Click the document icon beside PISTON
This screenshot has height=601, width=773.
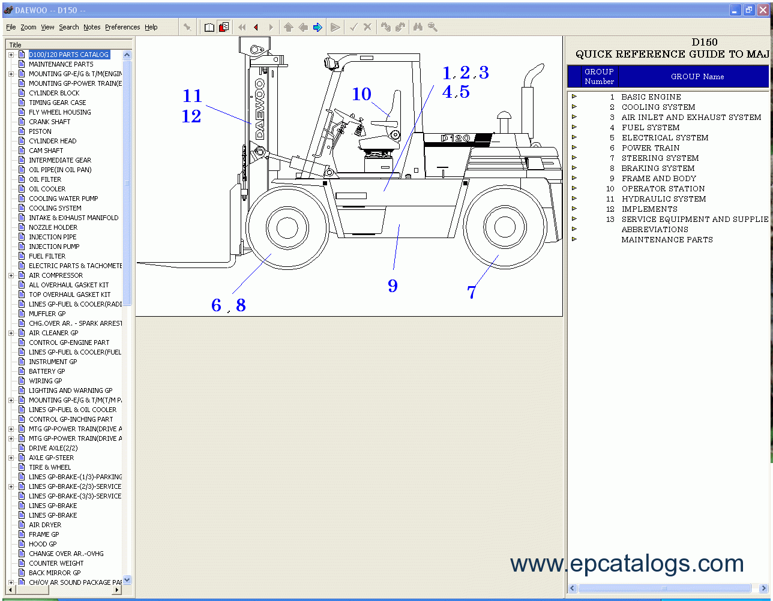[22, 131]
